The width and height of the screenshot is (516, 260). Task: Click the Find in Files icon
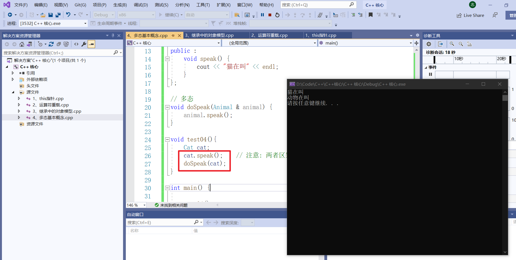click(237, 15)
